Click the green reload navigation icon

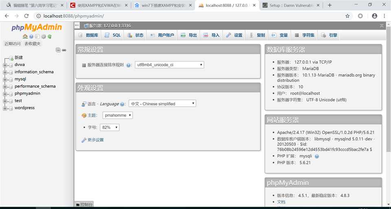pos(50,37)
